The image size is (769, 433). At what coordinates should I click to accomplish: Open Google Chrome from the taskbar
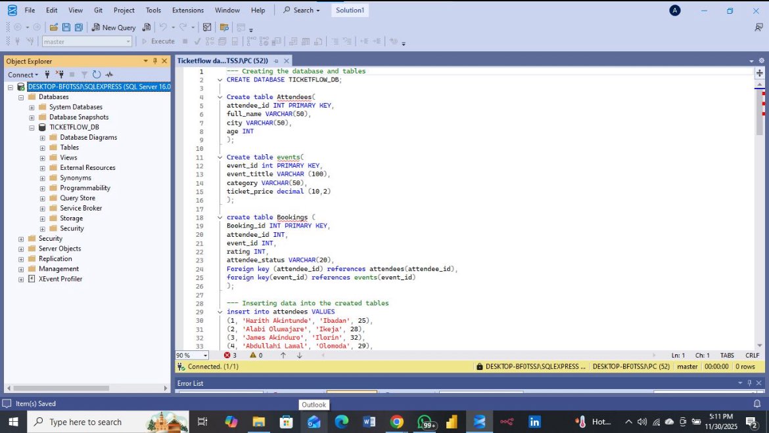(x=397, y=422)
